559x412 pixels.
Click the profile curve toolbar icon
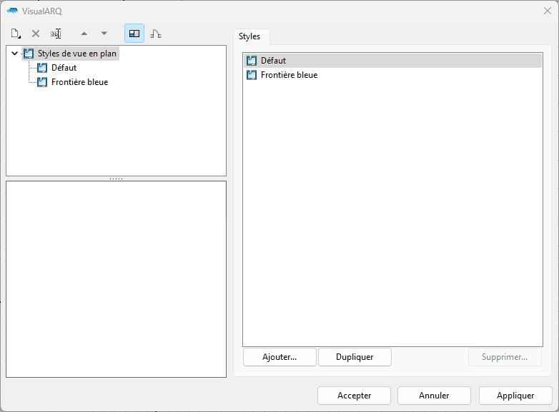156,34
